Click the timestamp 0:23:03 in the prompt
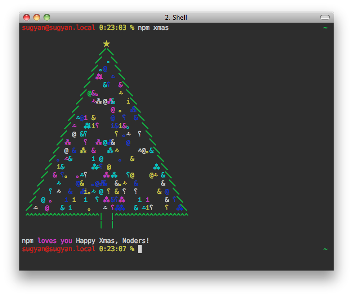The width and height of the screenshot is (353, 297). 113,27
